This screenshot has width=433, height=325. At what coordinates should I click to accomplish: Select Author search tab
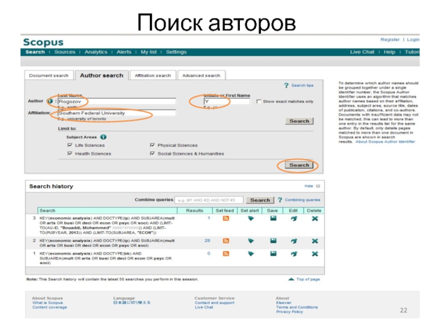coord(102,75)
